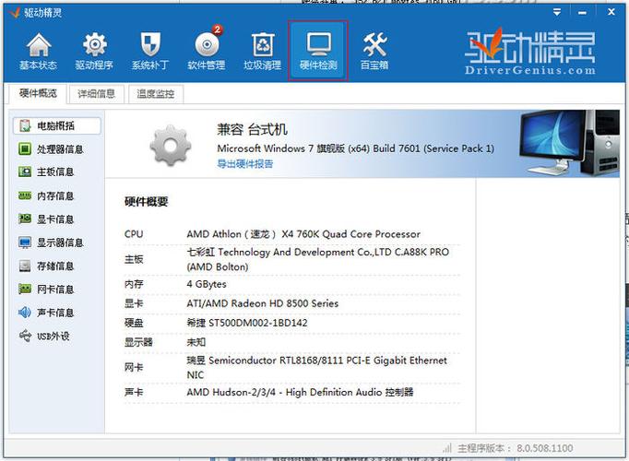The height and width of the screenshot is (461, 629).
Task: Open the 百宝箱 toolbox
Action: click(374, 51)
